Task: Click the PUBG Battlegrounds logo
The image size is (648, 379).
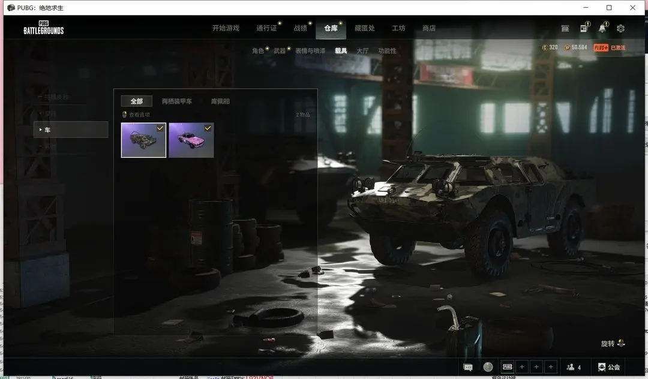Action: (x=43, y=28)
